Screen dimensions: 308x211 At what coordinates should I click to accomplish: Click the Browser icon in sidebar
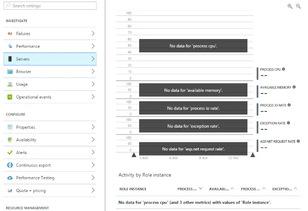(10, 72)
